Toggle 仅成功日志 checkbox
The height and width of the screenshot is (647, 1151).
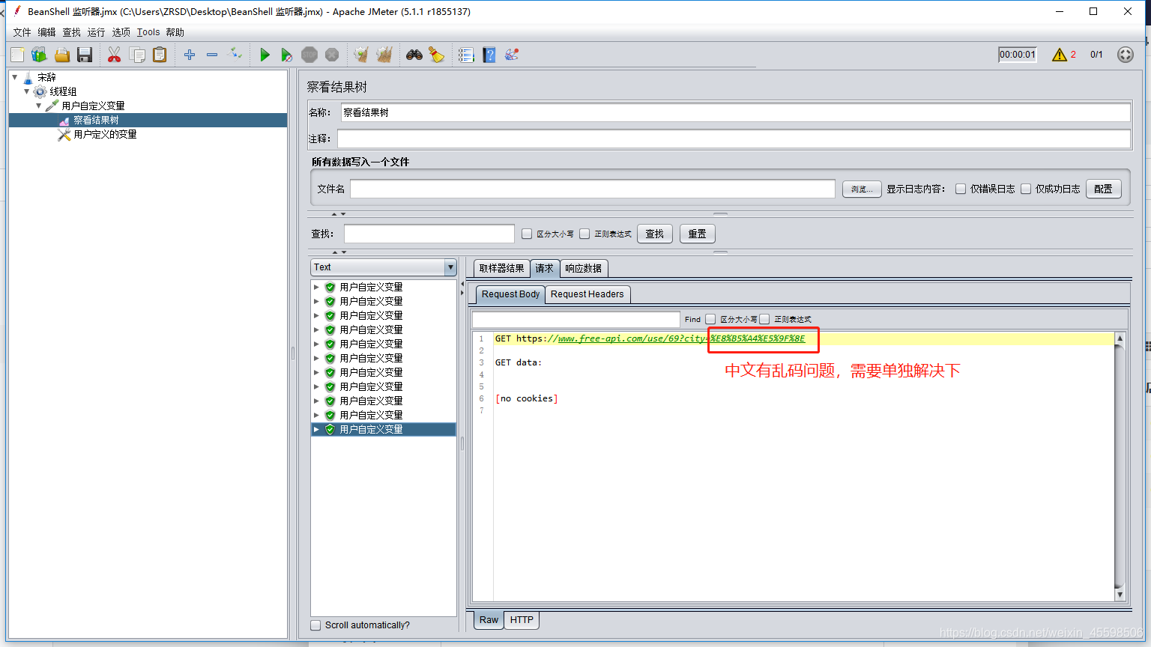(1026, 189)
